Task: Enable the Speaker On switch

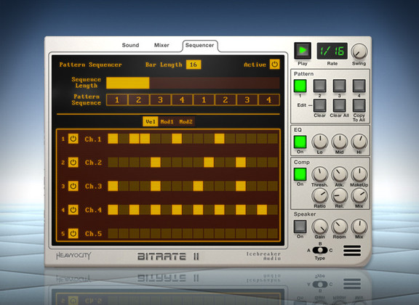Action: pyautogui.click(x=300, y=227)
